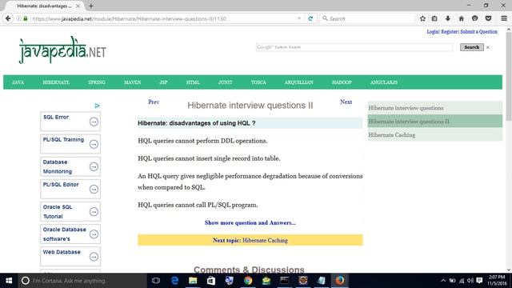Open Windows Start menu
This screenshot has width=512, height=288.
point(9,281)
